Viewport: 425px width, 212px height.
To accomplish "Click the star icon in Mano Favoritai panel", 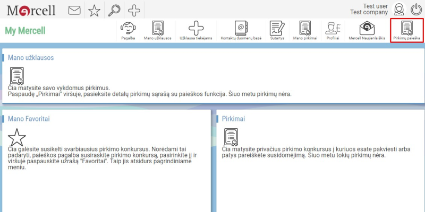I will (17, 137).
